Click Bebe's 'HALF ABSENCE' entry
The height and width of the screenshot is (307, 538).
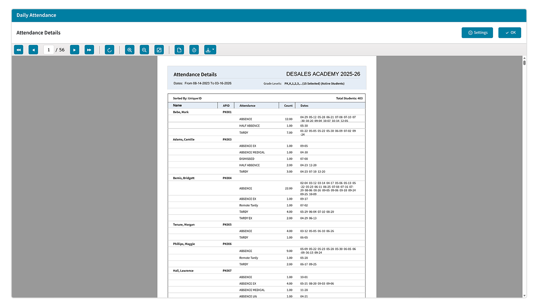249,125
